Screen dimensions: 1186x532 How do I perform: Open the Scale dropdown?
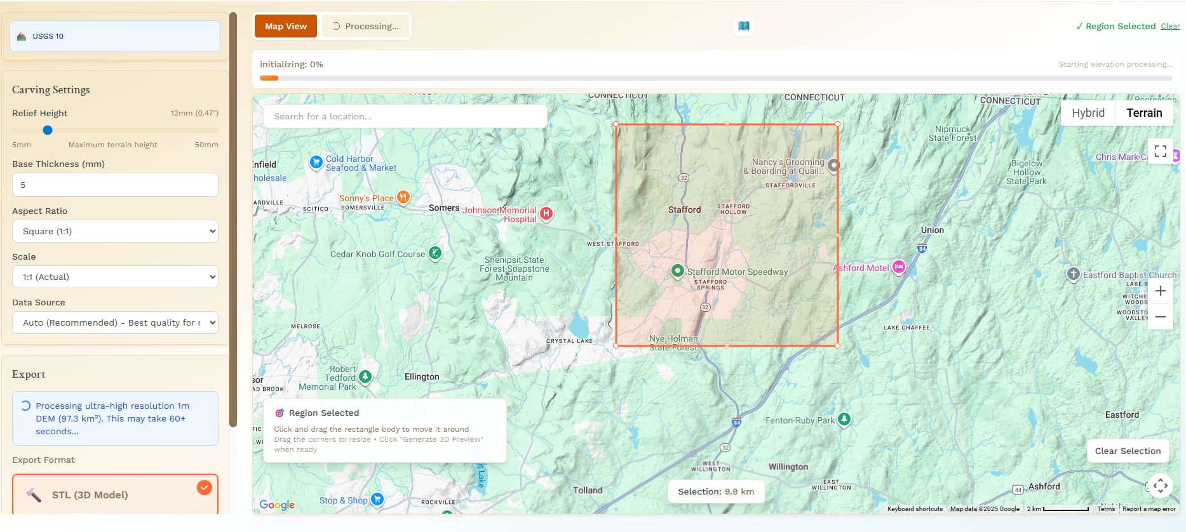[115, 277]
